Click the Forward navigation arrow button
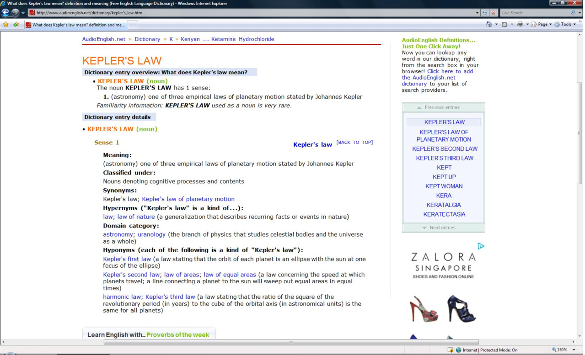 click(x=16, y=13)
